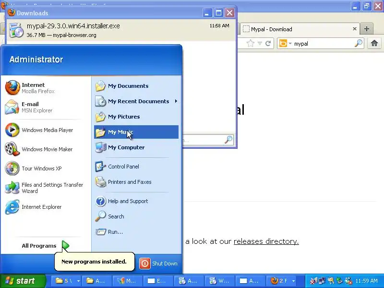The width and height of the screenshot is (384, 288).
Task: Click the green Start button
Action: pyautogui.click(x=23, y=281)
